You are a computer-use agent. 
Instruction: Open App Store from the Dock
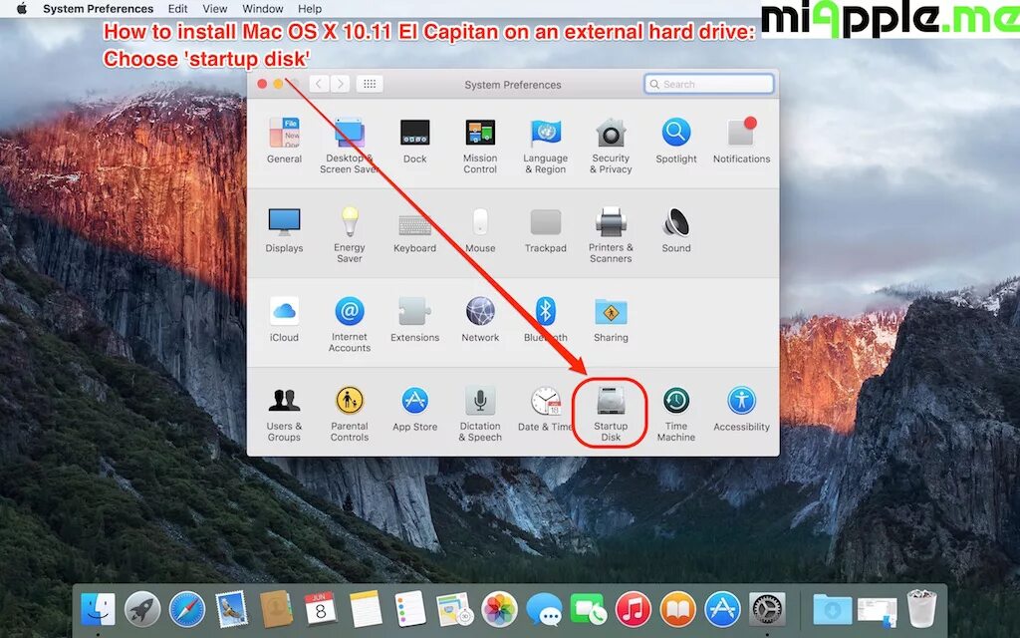tap(722, 610)
